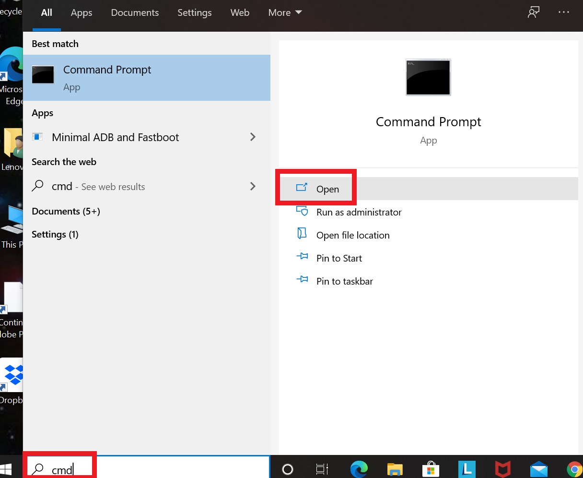Launch Google Chrome from the taskbar
583x478 pixels.
574,469
